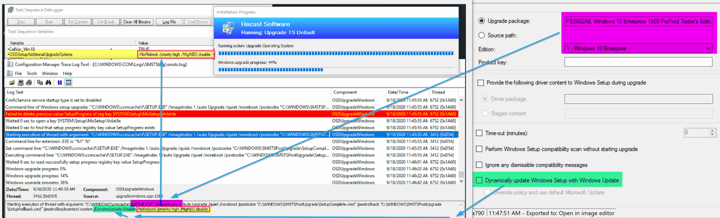Open the File menu in CMTrace
Screen dimensions: 720x218
[x=18, y=73]
